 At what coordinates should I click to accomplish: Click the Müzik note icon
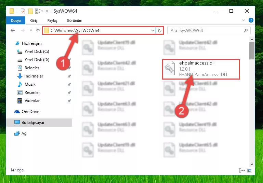coord(19,84)
